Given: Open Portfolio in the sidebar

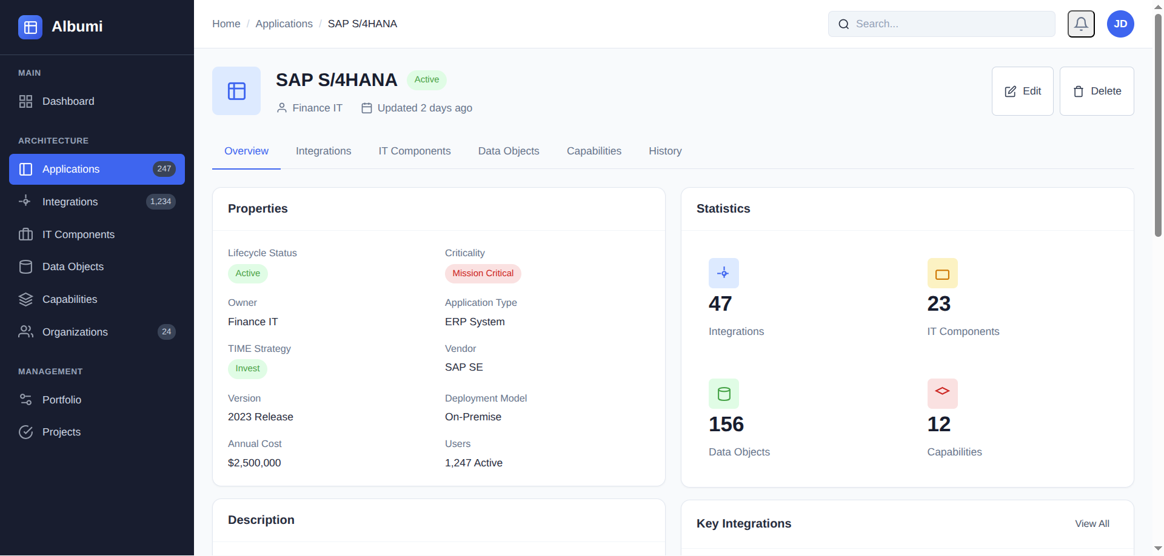Looking at the screenshot, I should [x=61, y=400].
